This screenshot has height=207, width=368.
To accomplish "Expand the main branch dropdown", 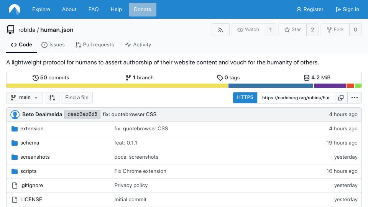I will [x=25, y=98].
